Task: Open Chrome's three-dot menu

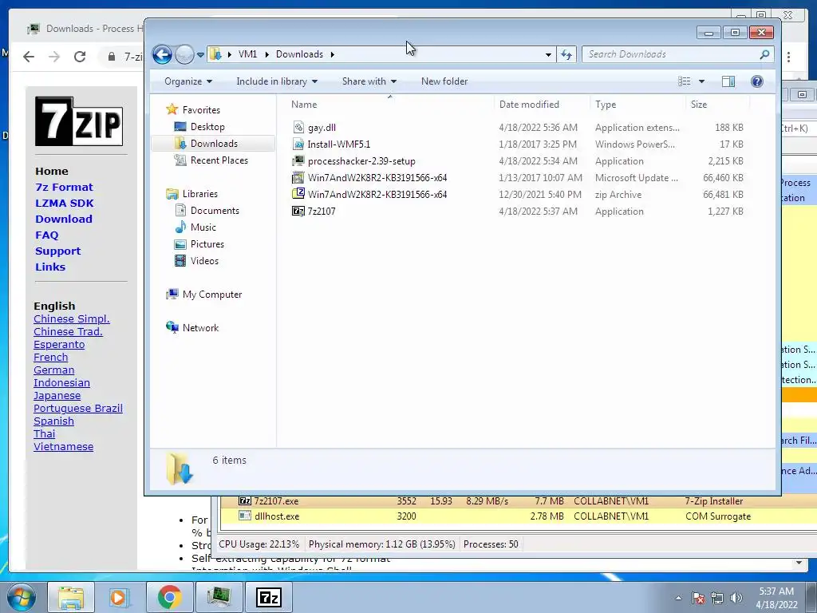Action: tap(789, 57)
